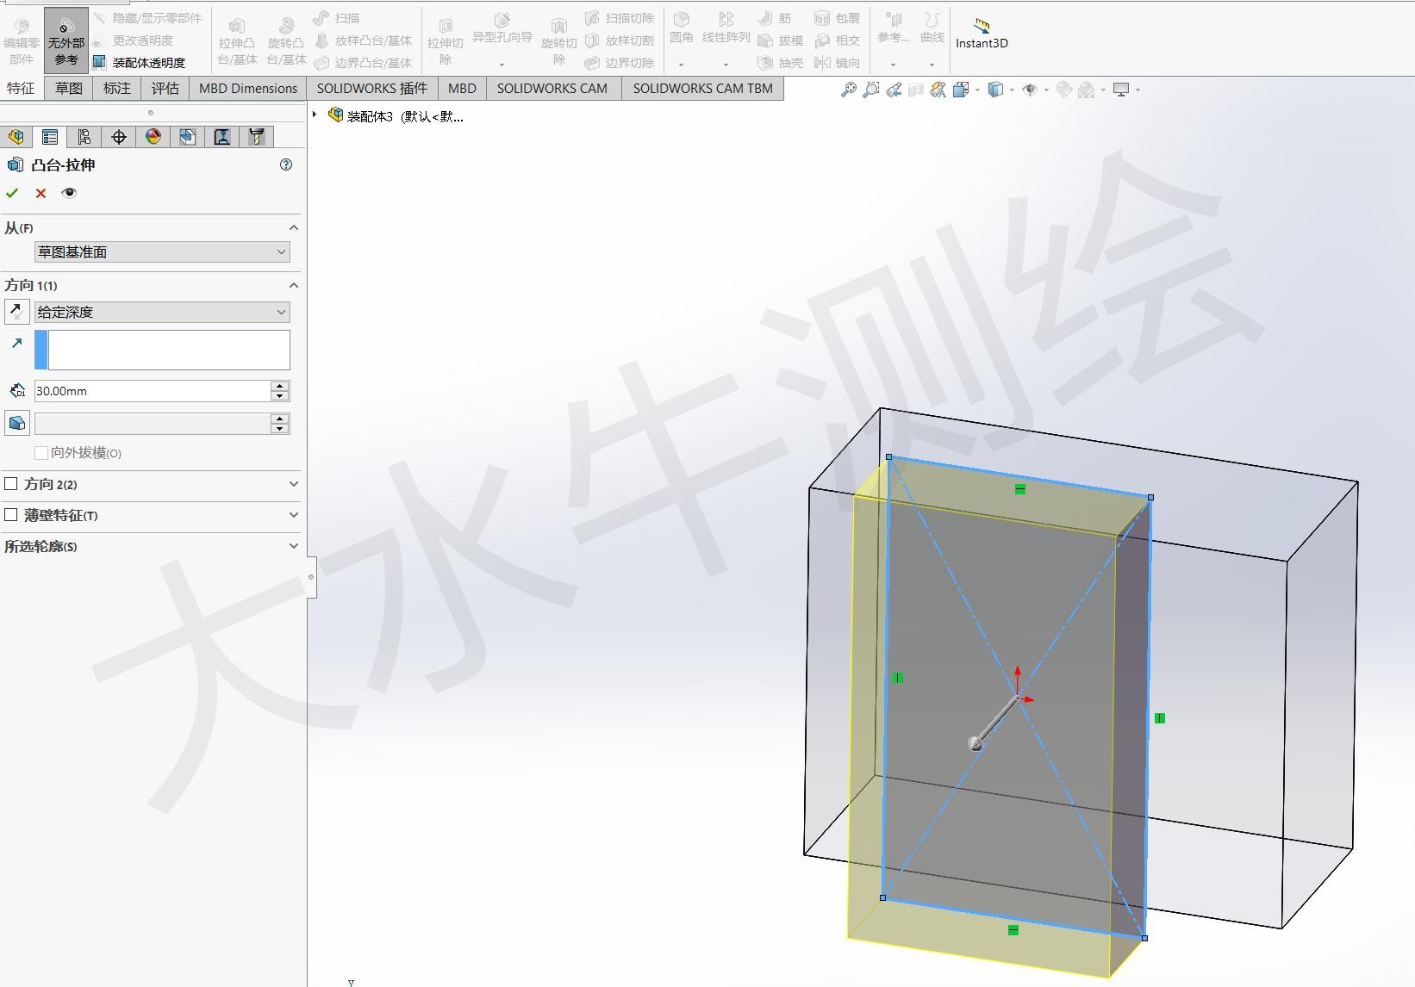Click the Zoom to Fit magnifier icon
The image size is (1415, 987).
pos(849,90)
